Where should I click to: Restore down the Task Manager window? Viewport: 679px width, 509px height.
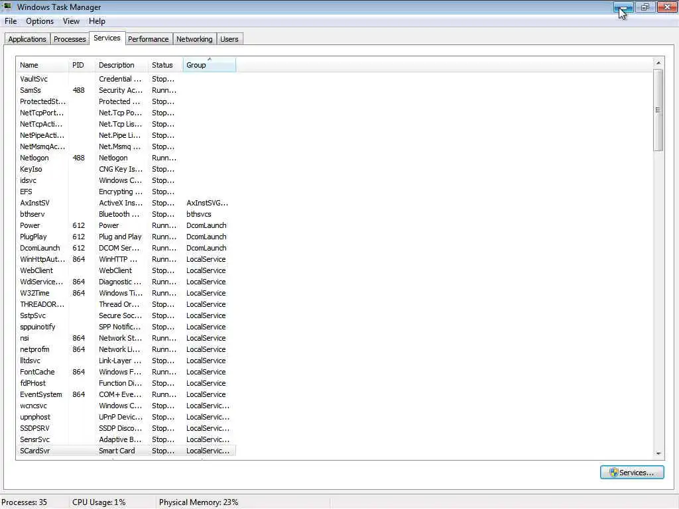(645, 7)
